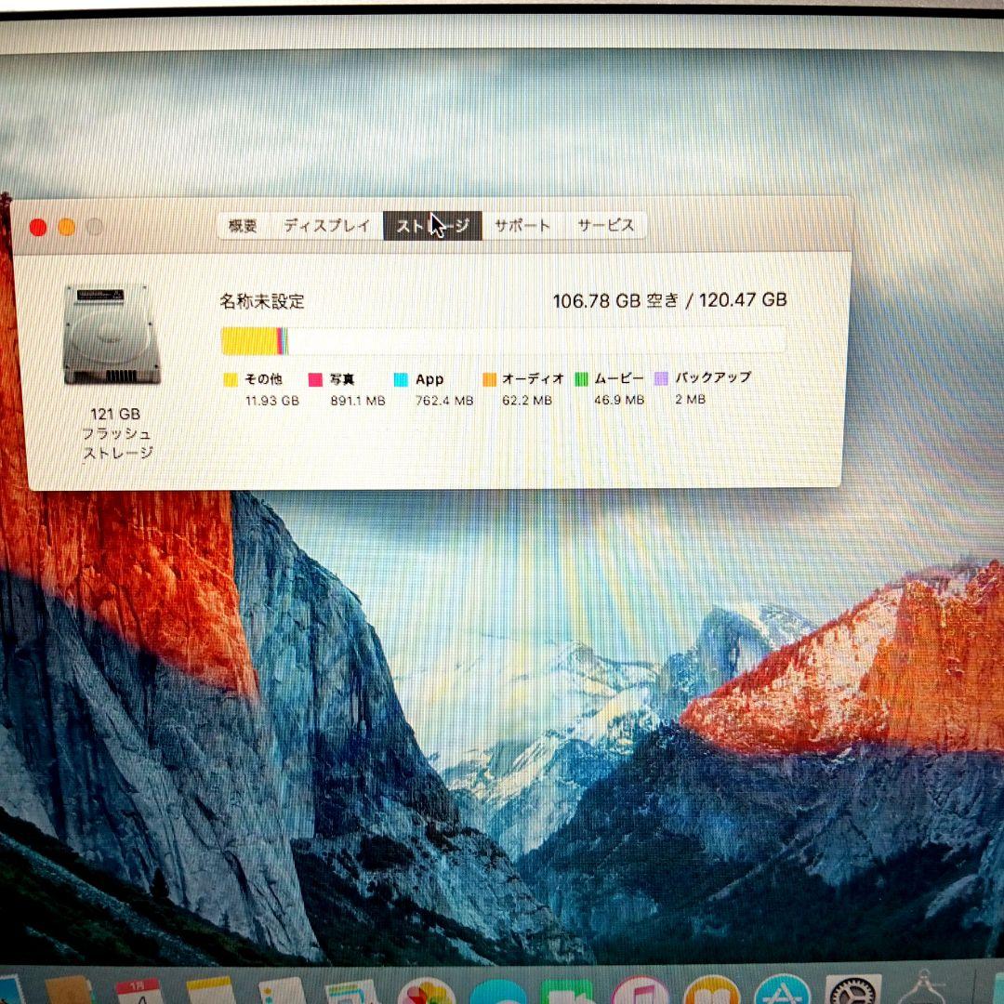Click the 46.9 MB value
This screenshot has width=1004, height=1004.
click(x=618, y=400)
